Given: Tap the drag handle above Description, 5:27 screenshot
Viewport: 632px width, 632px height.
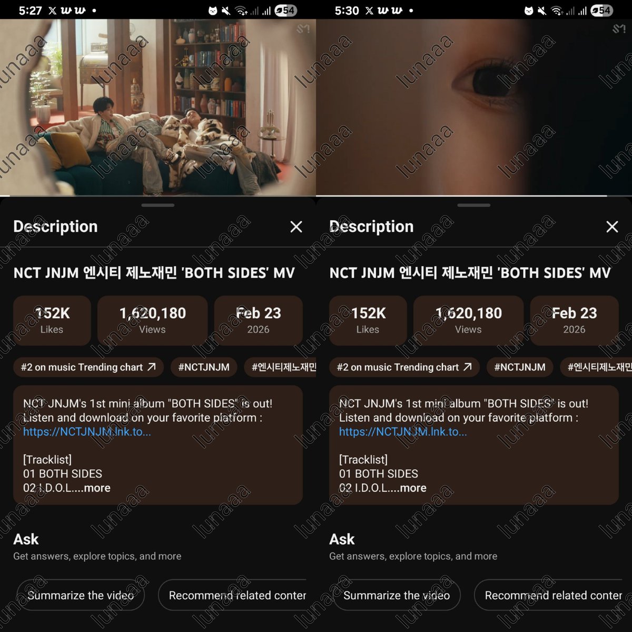Looking at the screenshot, I should [158, 205].
